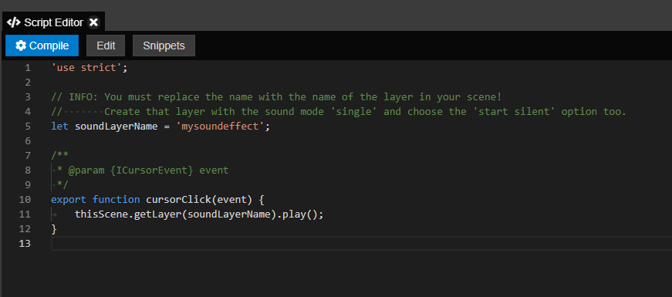Click line number 1 in gutter
Viewport: 672px width, 297px height.
coord(28,68)
